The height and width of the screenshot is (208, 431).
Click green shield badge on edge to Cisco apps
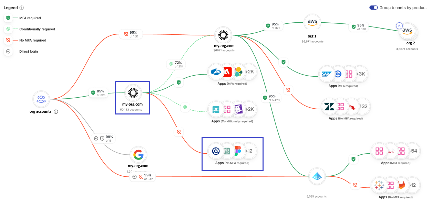coord(353,159)
